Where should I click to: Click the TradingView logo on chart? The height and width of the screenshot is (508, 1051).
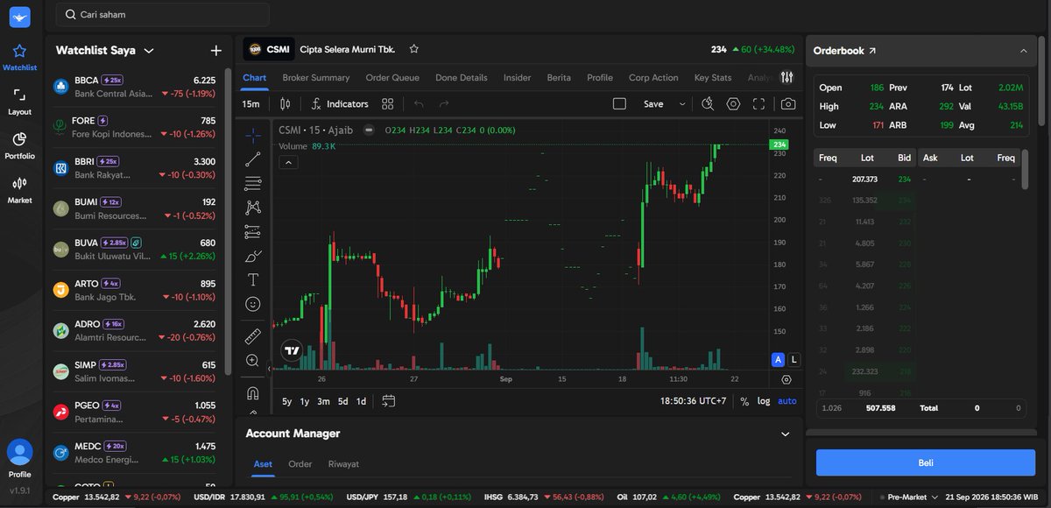[x=293, y=350]
